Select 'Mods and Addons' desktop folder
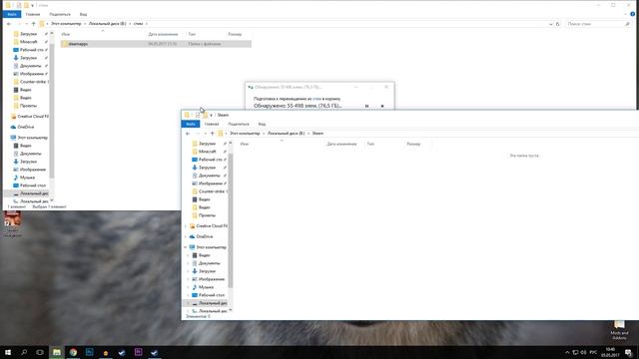The image size is (639, 359). point(619,330)
